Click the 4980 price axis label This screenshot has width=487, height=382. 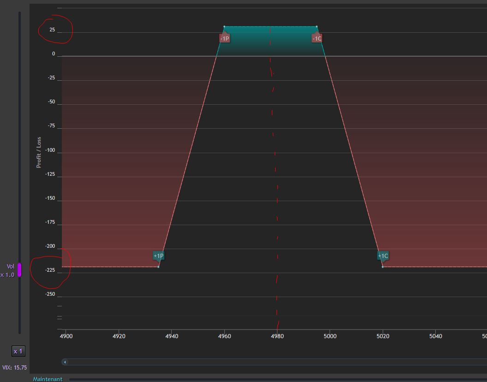(x=277, y=336)
